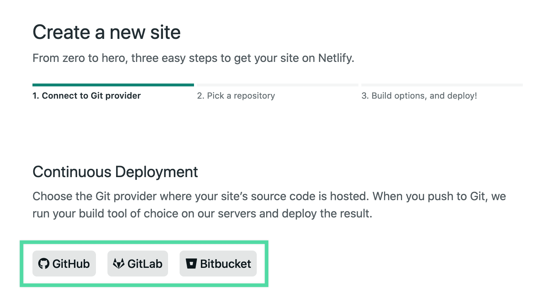
Task: Click the 'run your build tool' description line
Action: [x=202, y=213]
